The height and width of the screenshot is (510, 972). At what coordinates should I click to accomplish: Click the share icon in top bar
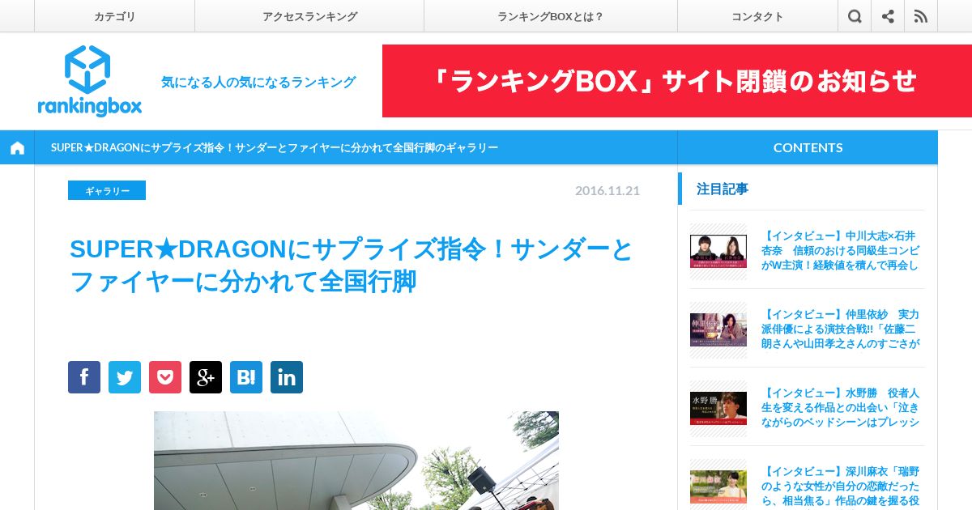888,16
